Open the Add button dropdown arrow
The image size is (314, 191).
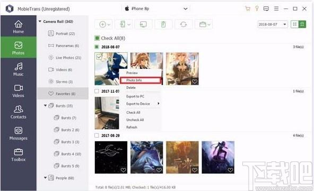tap(109, 24)
